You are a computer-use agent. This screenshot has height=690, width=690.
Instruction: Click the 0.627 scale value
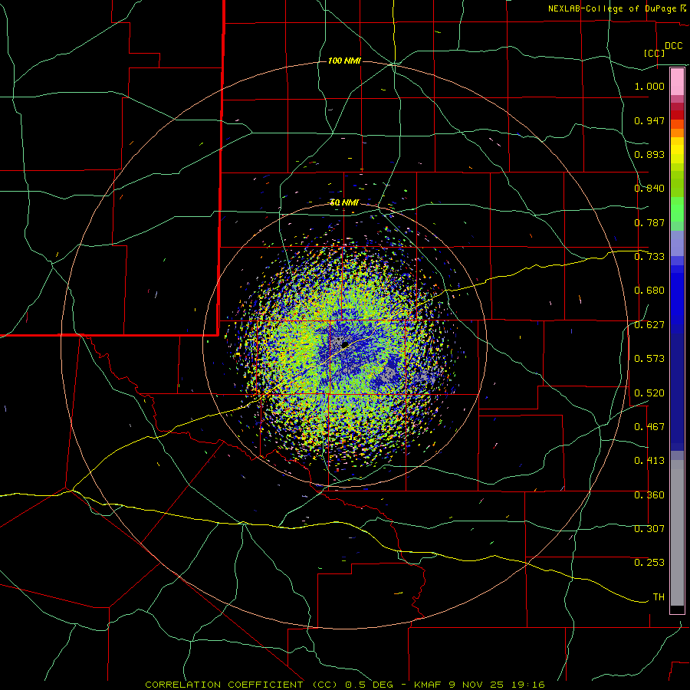coord(649,325)
